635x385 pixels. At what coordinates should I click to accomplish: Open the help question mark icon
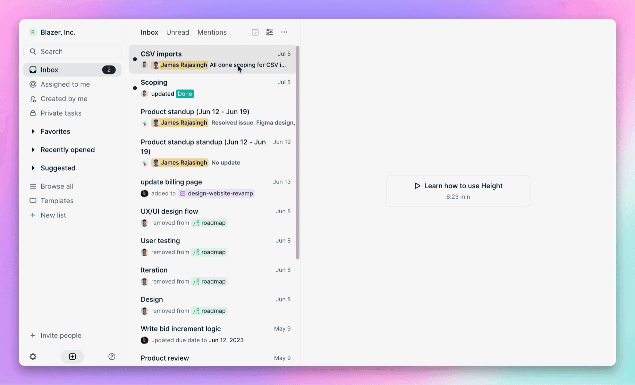(112, 356)
